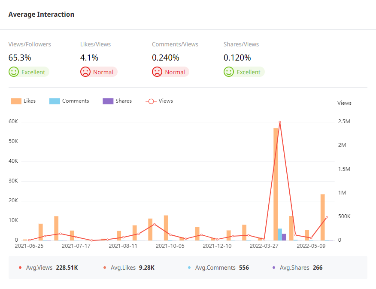
Task: Click the red sad face under Likes/Views
Action: [x=85, y=72]
